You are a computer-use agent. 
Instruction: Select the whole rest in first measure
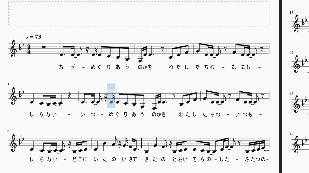coord(44,47)
